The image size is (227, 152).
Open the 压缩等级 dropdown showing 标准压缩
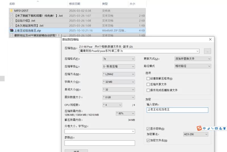119,66
